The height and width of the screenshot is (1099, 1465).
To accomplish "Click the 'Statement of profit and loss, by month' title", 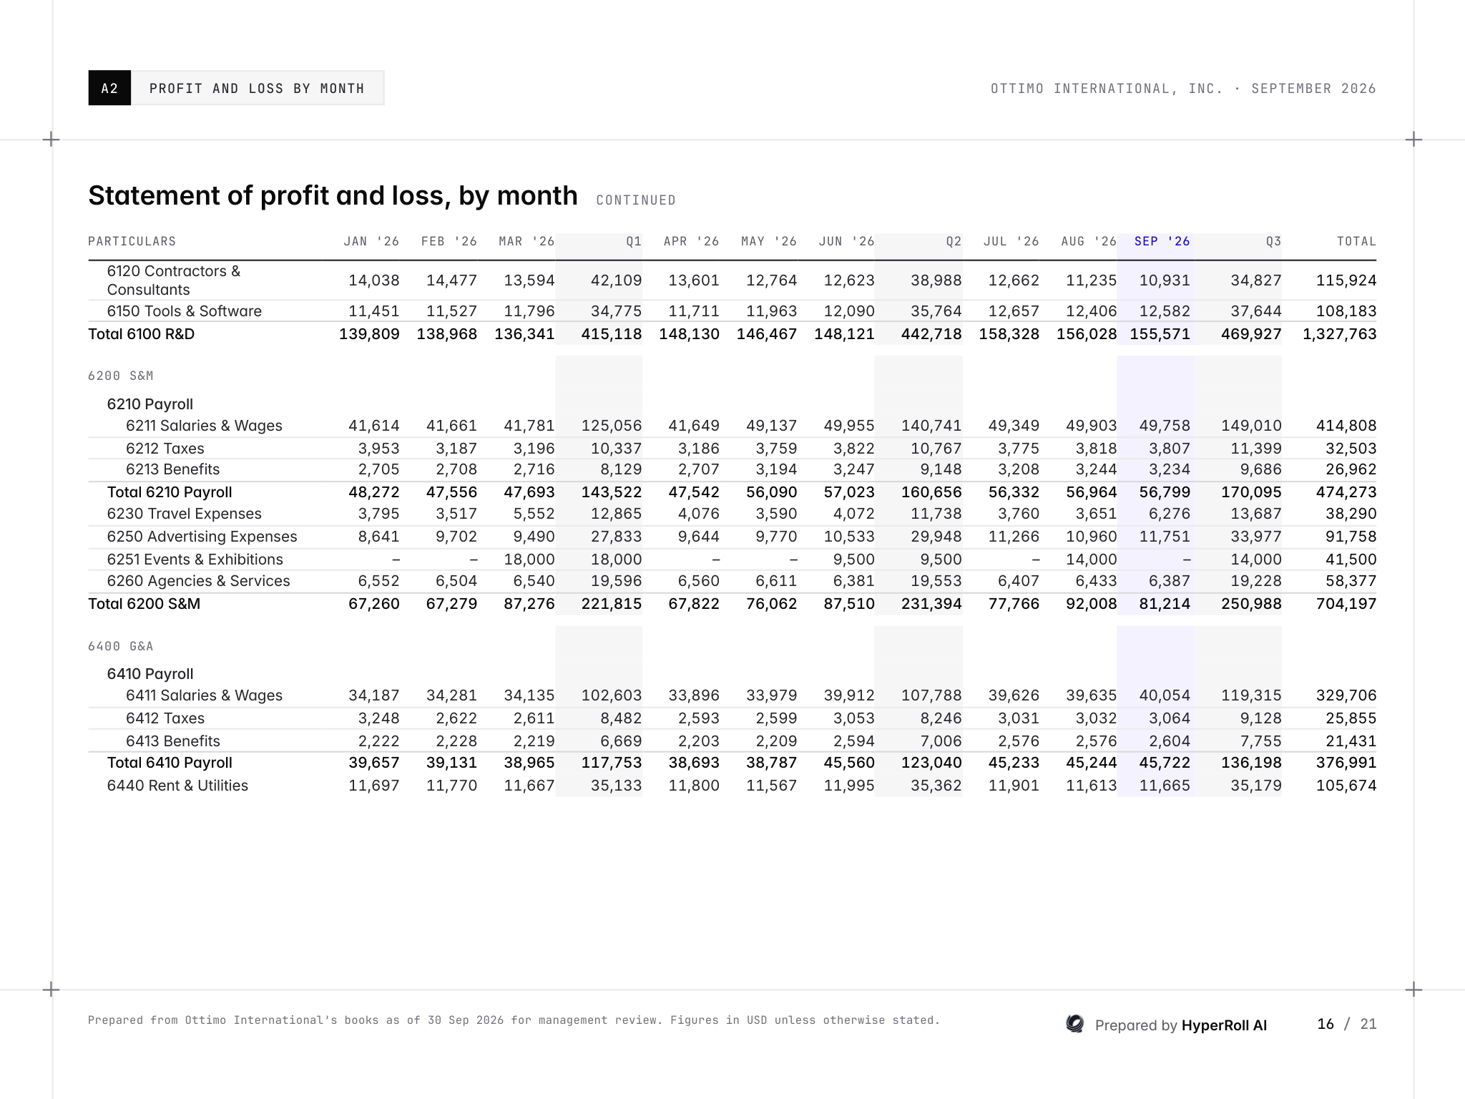I will point(333,195).
